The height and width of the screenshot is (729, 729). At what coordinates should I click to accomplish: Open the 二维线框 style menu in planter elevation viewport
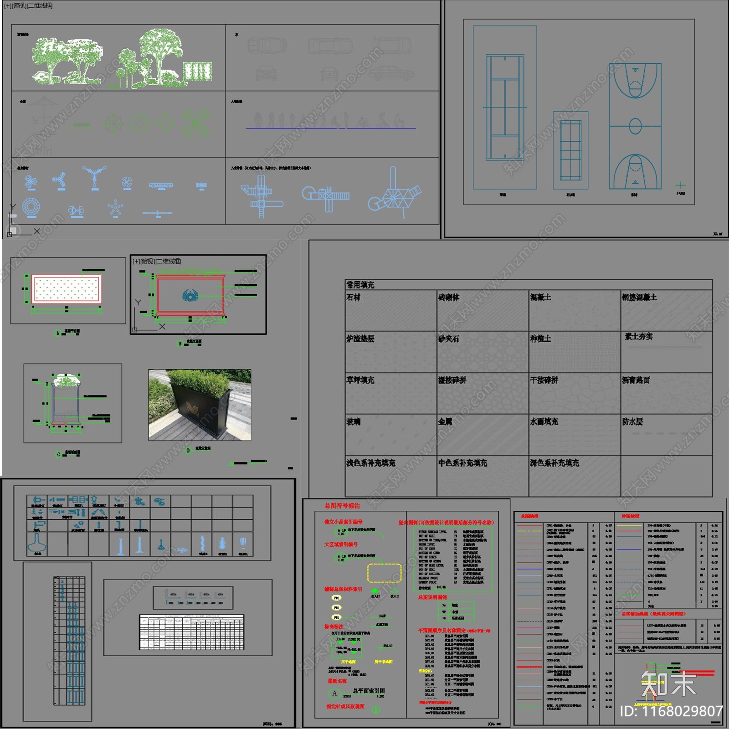169,261
